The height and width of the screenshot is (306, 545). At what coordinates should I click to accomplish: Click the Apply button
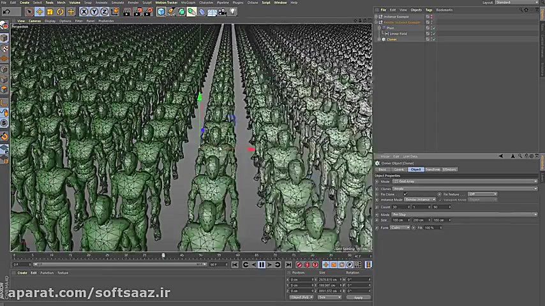coord(358,297)
